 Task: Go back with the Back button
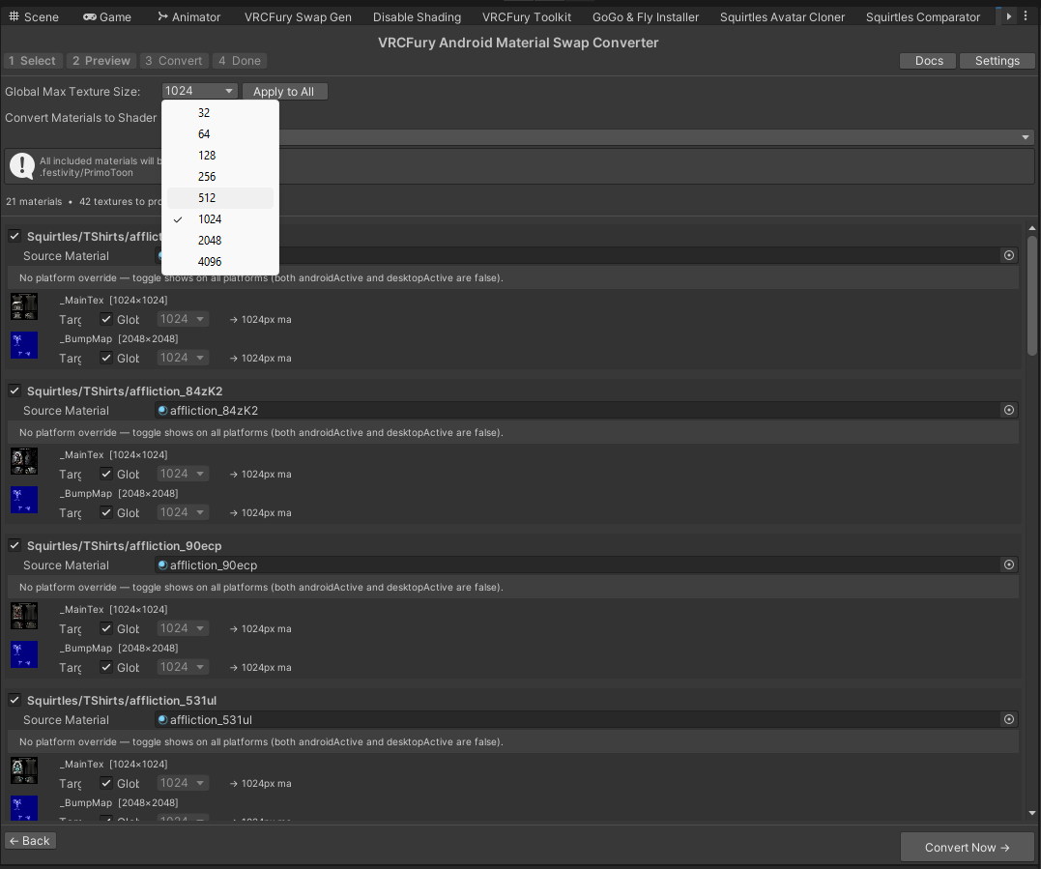click(31, 840)
